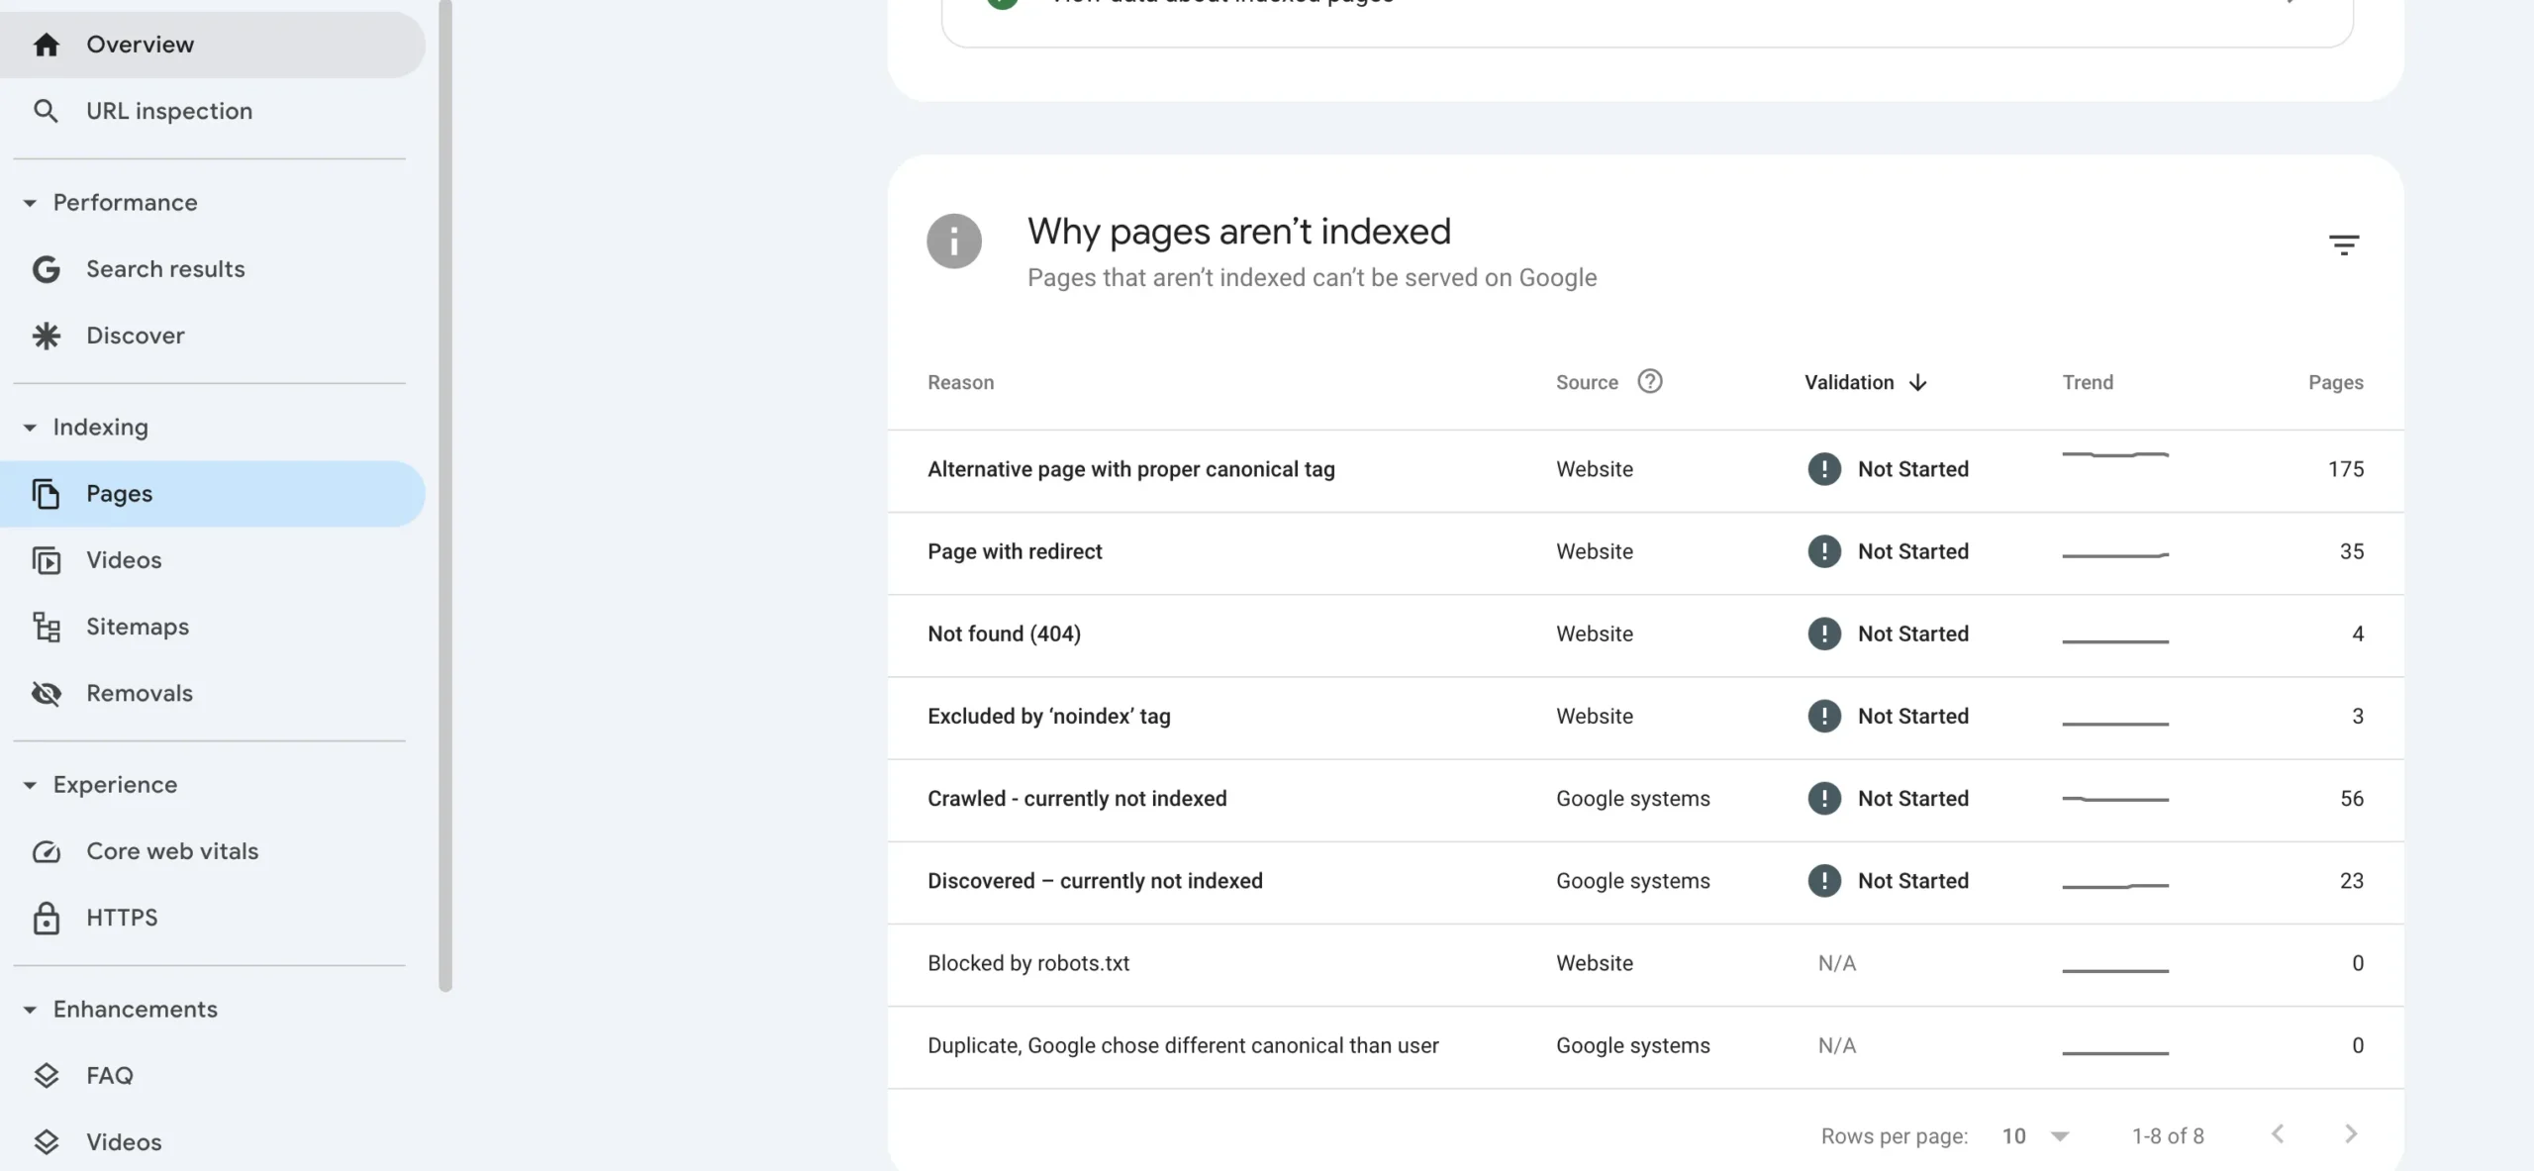The height and width of the screenshot is (1171, 2534).
Task: Click the Validation sort arrow
Action: click(x=1917, y=382)
